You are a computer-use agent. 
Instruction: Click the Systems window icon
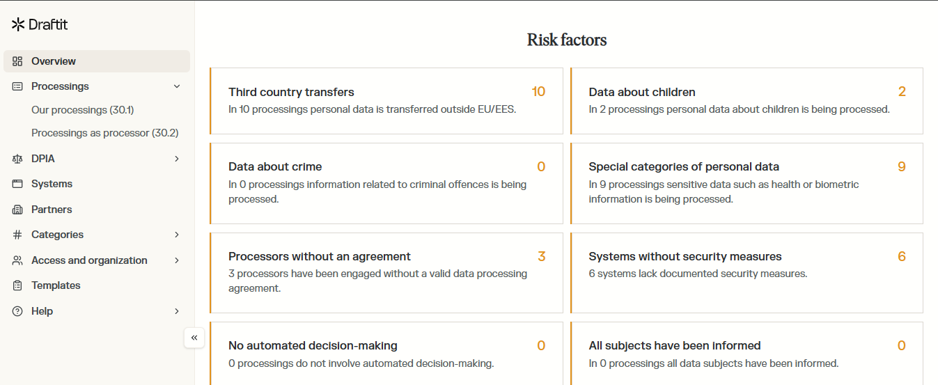[x=17, y=184]
